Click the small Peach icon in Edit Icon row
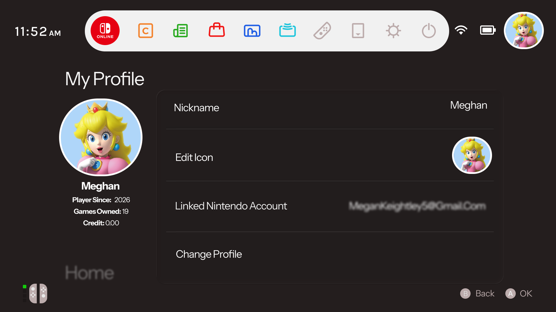Image resolution: width=556 pixels, height=312 pixels. [472, 155]
